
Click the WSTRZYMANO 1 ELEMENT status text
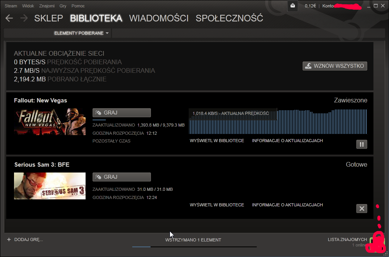(x=193, y=240)
